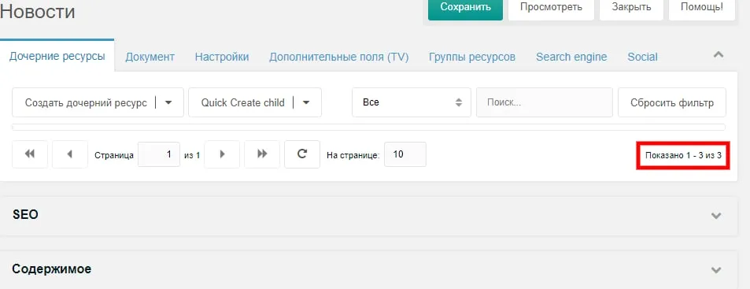Go to next page arrow

coord(222,154)
